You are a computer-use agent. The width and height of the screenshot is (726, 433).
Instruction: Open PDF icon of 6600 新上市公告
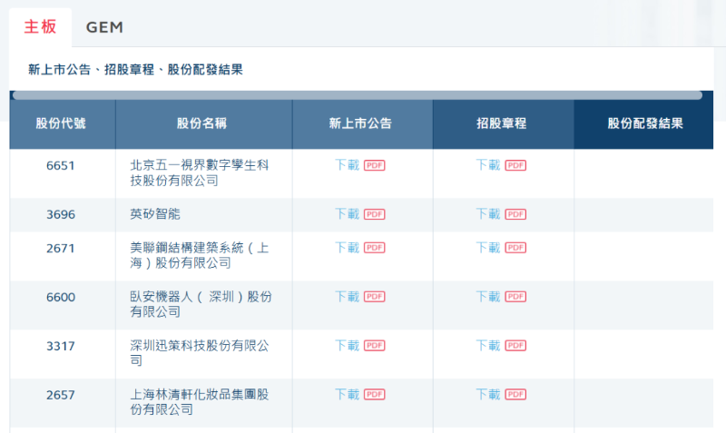coord(375,297)
